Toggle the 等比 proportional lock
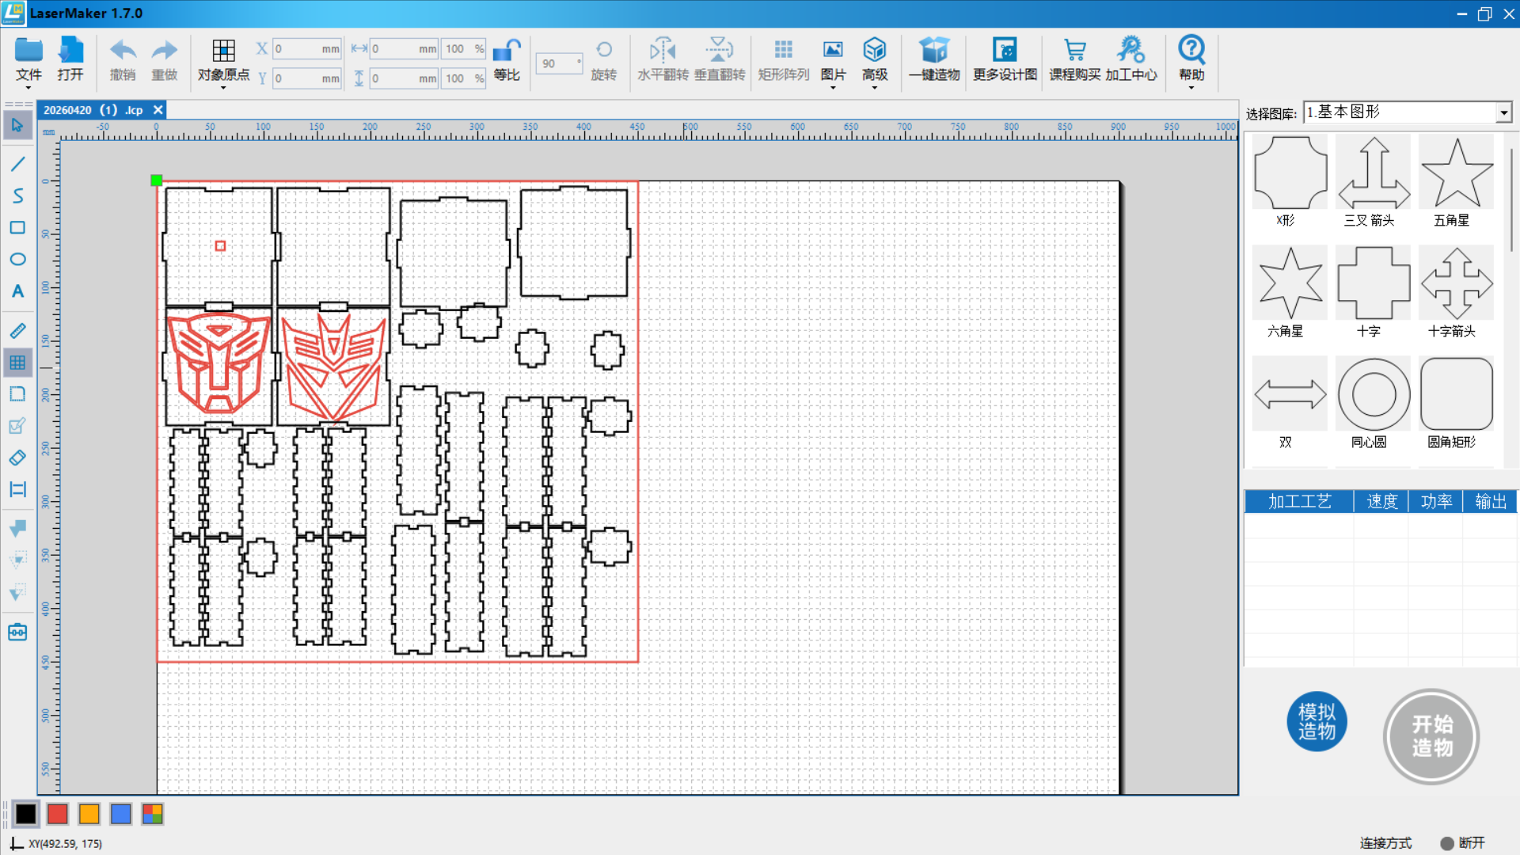 [507, 51]
